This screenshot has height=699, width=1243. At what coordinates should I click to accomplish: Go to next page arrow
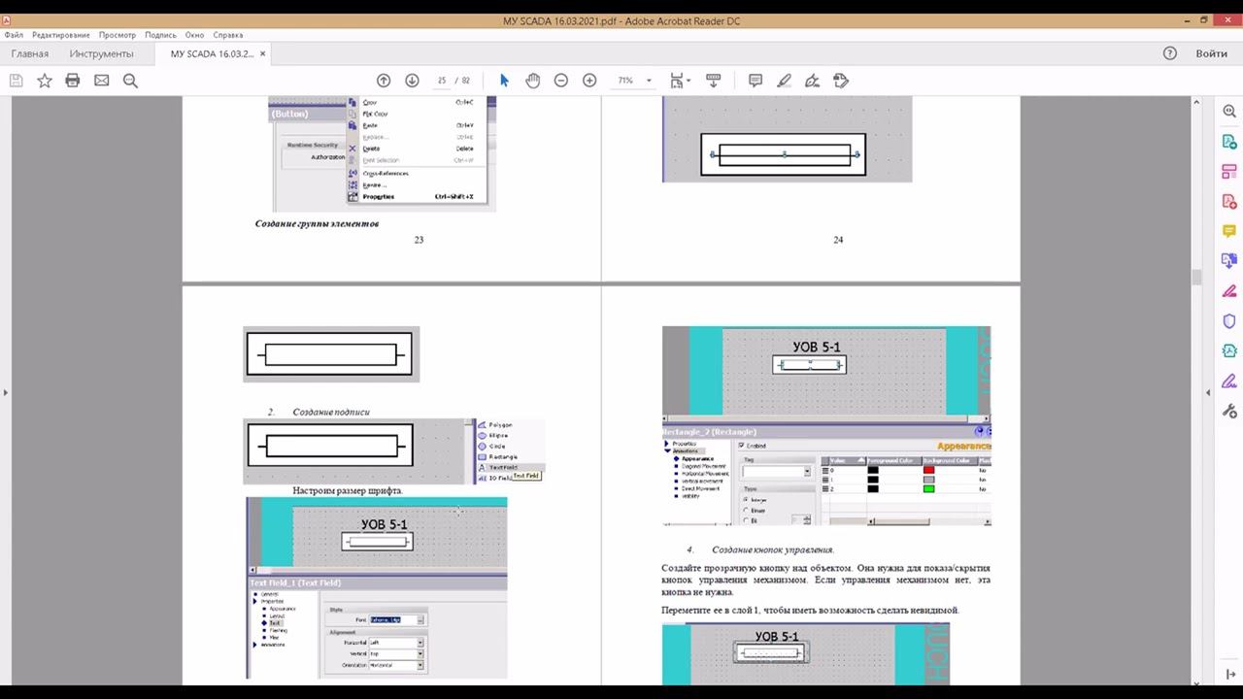pos(412,81)
